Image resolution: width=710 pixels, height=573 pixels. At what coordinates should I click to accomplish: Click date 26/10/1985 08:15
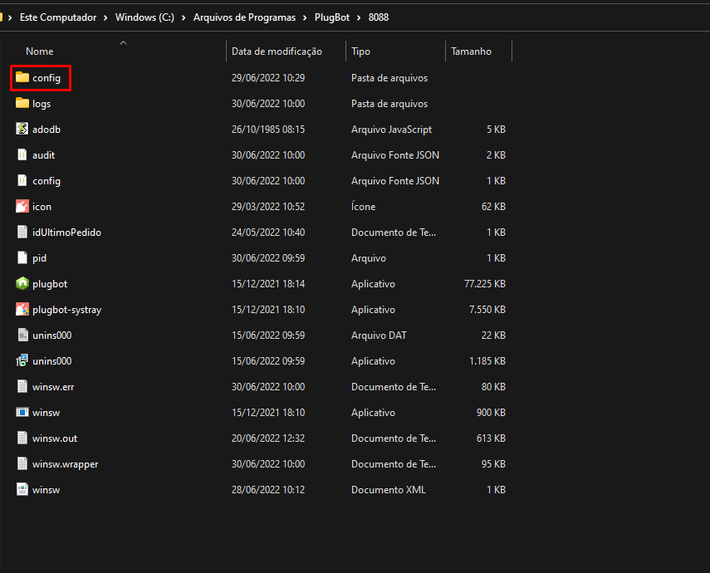click(268, 129)
